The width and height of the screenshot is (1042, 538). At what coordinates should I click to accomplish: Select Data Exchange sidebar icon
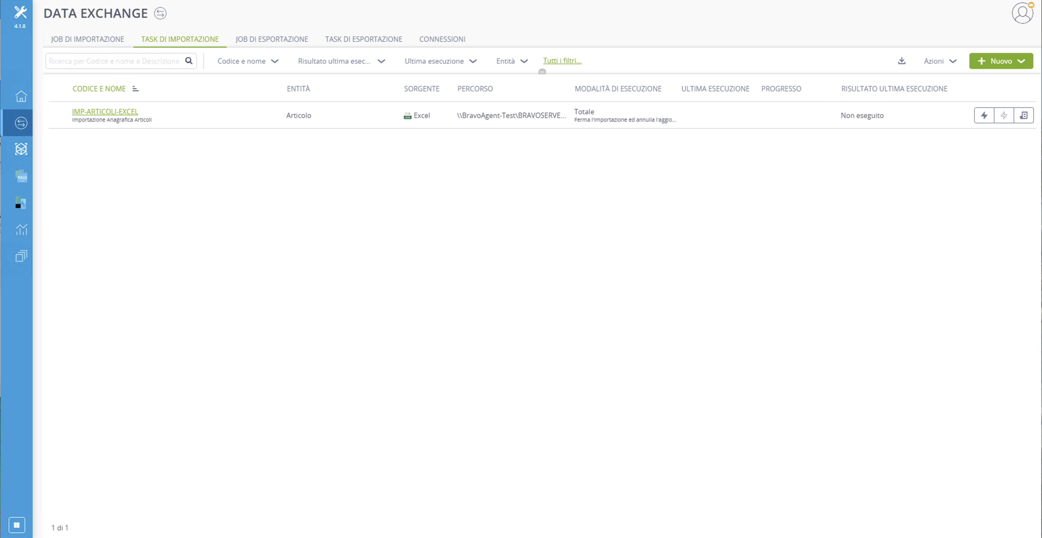(21, 123)
